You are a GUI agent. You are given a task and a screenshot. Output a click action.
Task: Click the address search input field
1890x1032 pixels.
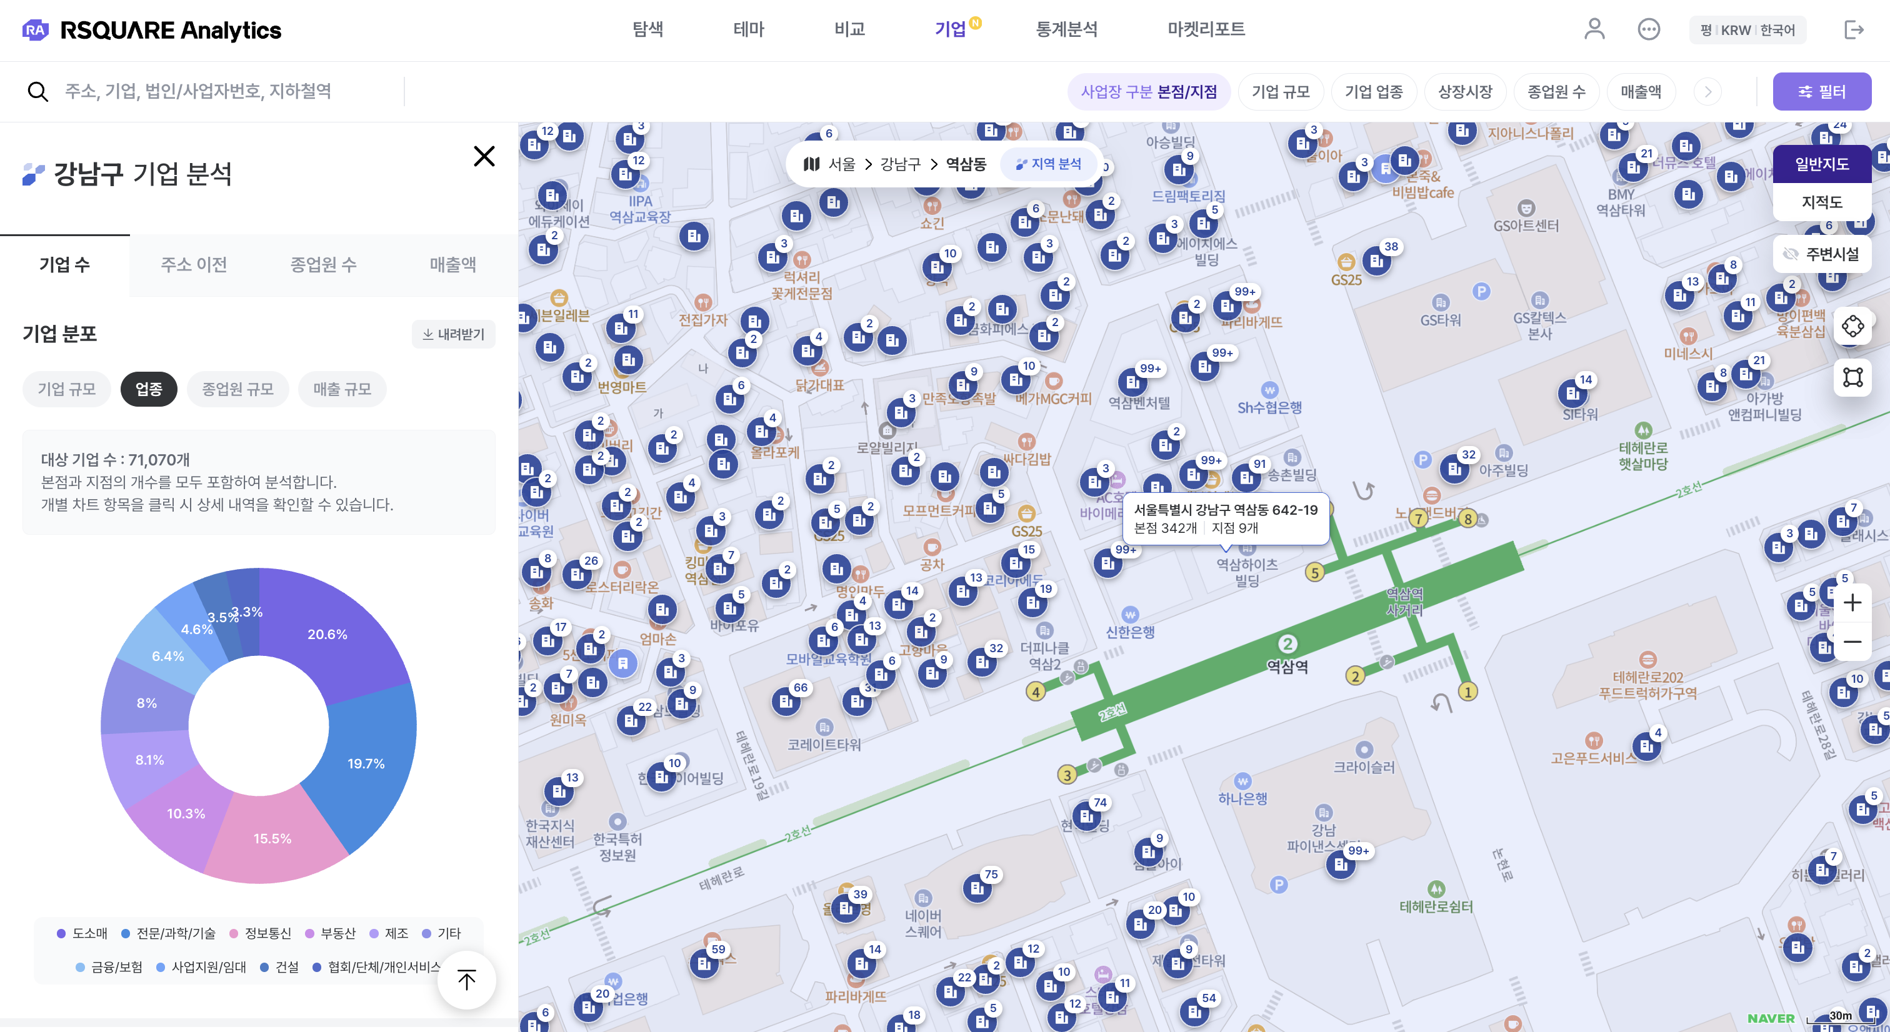[198, 91]
